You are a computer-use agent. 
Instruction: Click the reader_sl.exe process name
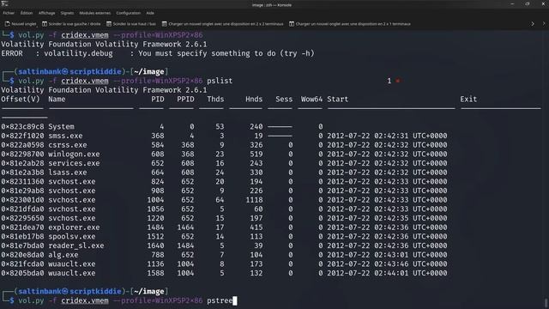pos(76,245)
